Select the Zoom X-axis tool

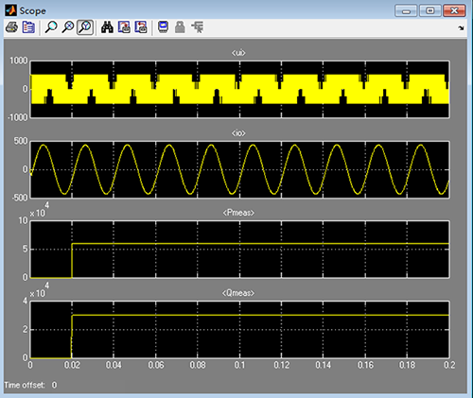pos(68,27)
